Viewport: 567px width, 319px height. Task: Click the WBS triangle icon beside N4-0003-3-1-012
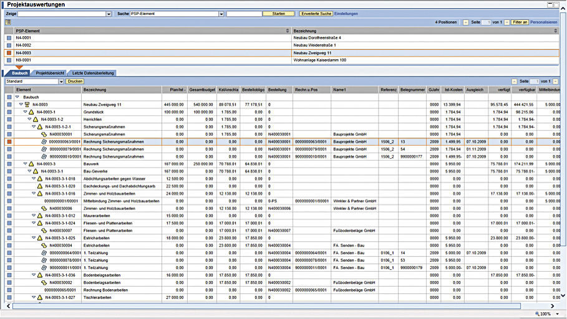point(40,216)
